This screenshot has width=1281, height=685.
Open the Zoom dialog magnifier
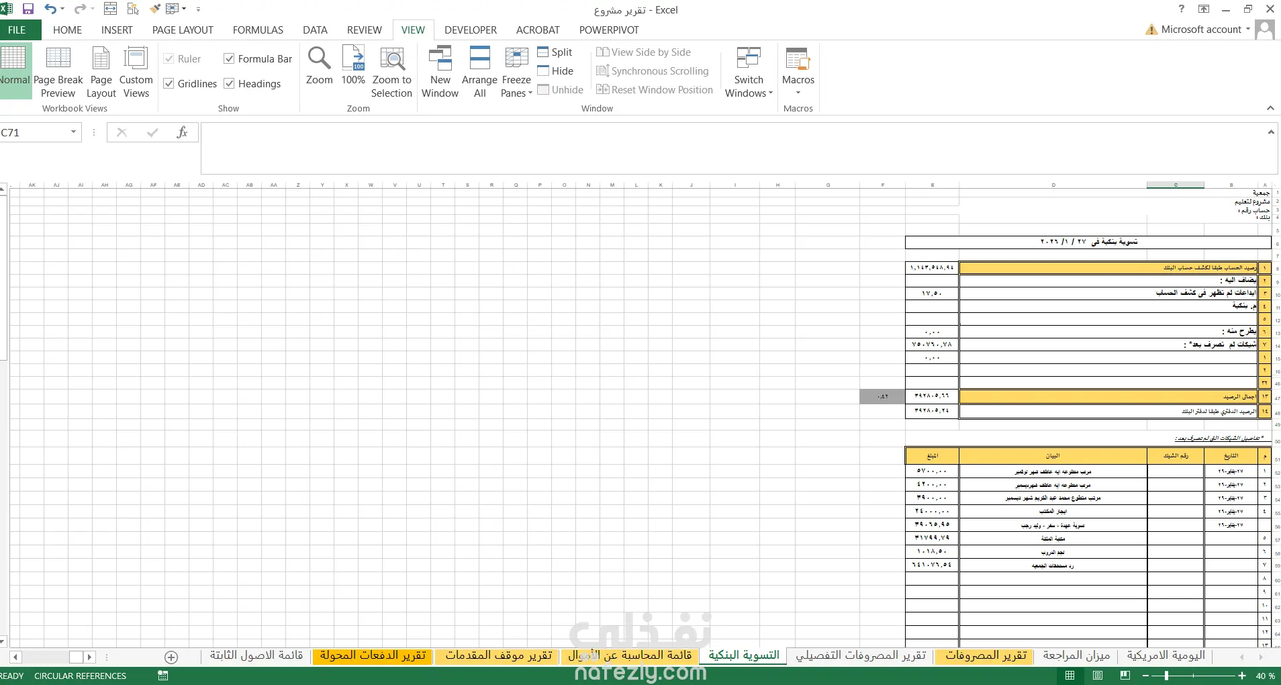pyautogui.click(x=320, y=66)
